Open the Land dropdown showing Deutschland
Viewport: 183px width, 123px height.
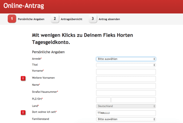click(x=126, y=106)
